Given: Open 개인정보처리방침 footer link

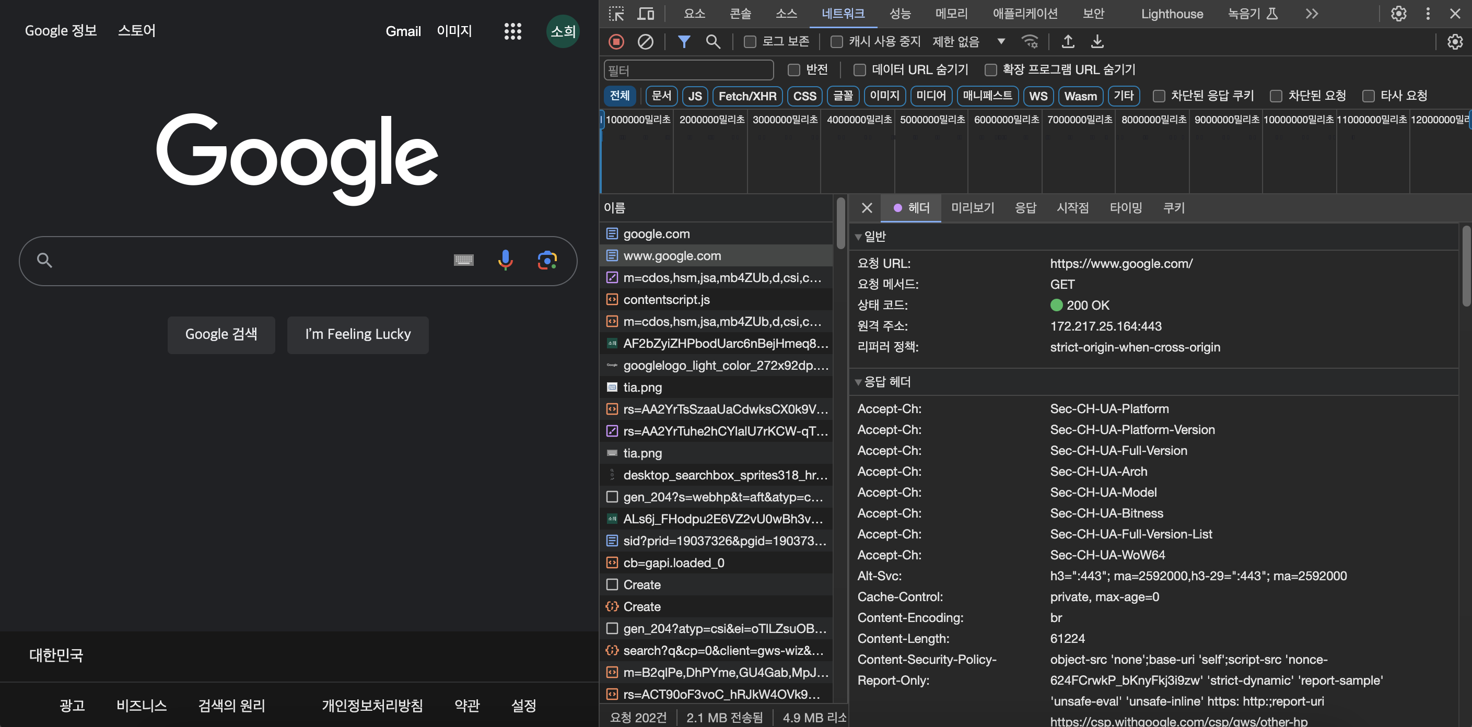Looking at the screenshot, I should point(372,706).
